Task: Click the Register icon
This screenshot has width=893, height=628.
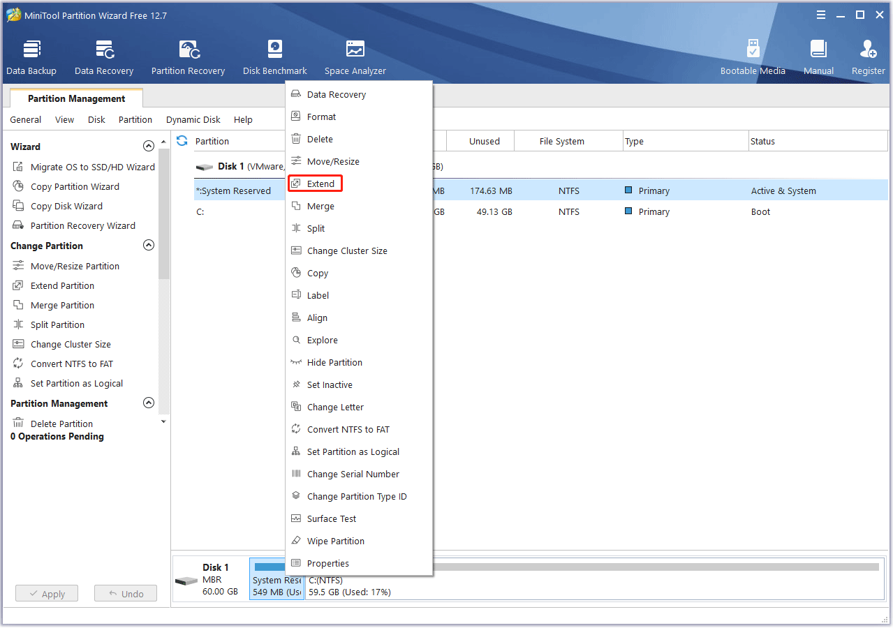Action: (868, 49)
